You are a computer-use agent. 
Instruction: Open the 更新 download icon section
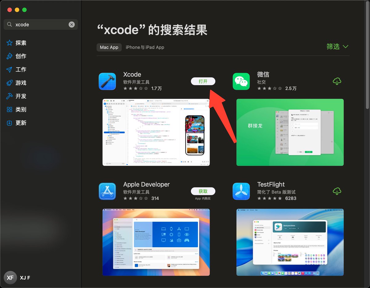pos(10,122)
